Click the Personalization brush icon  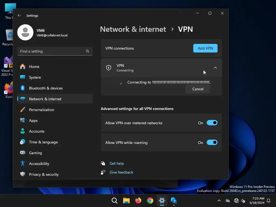pyautogui.click(x=23, y=109)
